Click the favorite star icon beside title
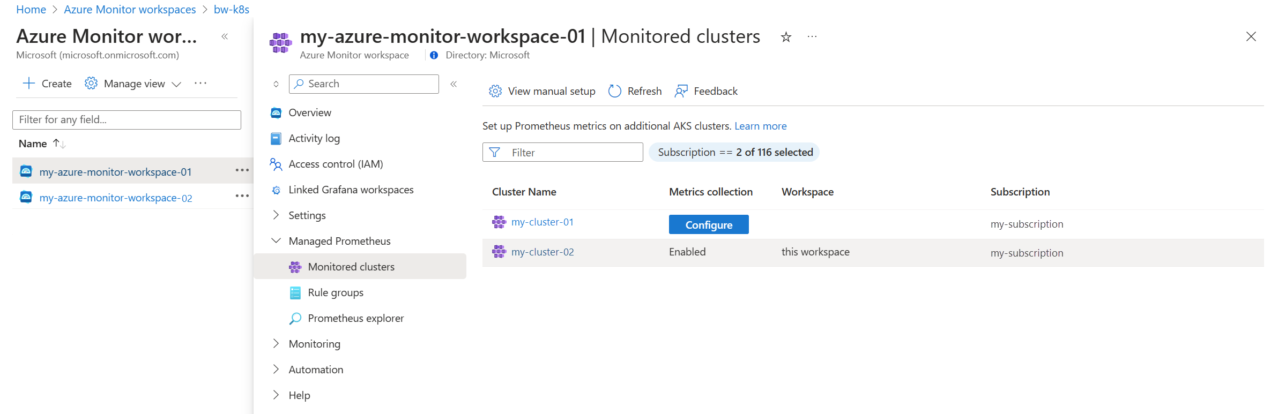Viewport: 1278px width, 414px height. [786, 37]
